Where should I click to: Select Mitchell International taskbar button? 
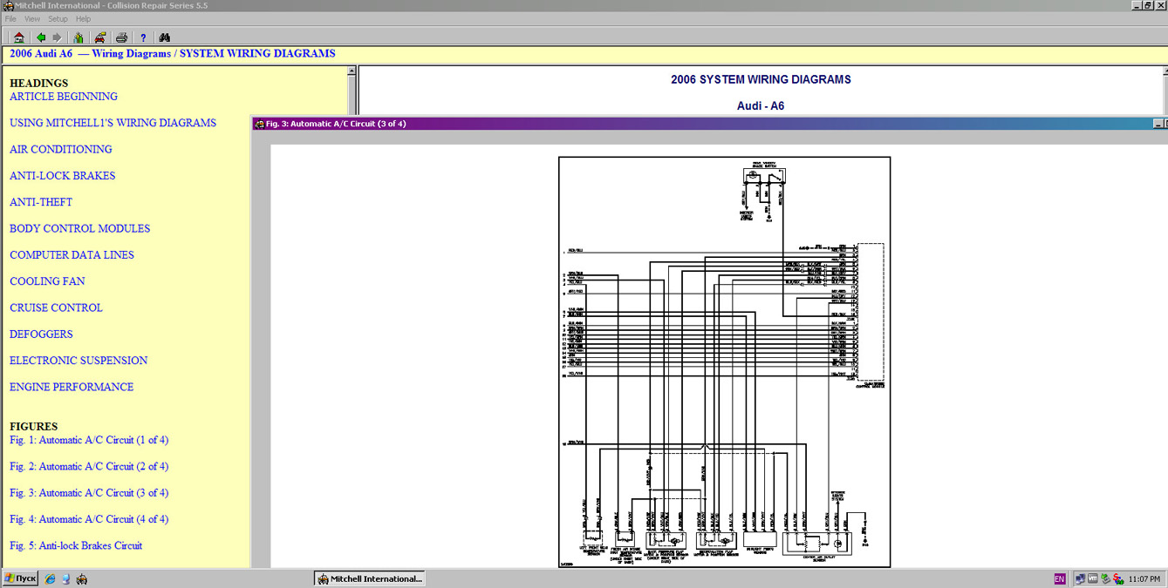pos(370,578)
